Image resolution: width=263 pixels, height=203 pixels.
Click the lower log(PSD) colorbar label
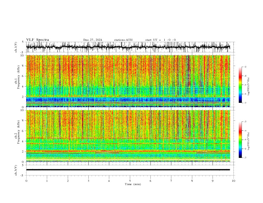[249, 141]
